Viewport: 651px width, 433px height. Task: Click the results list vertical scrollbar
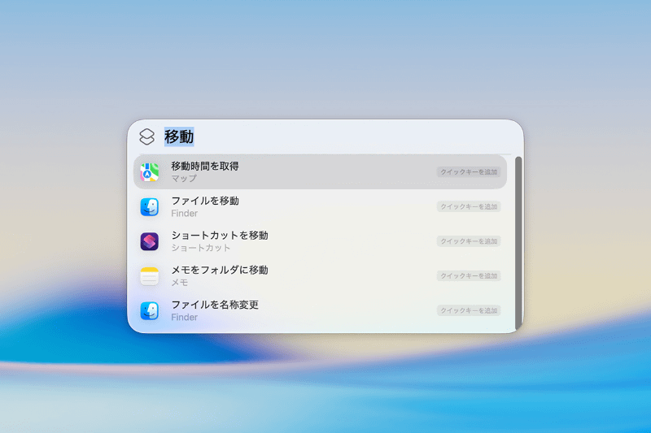(x=518, y=243)
